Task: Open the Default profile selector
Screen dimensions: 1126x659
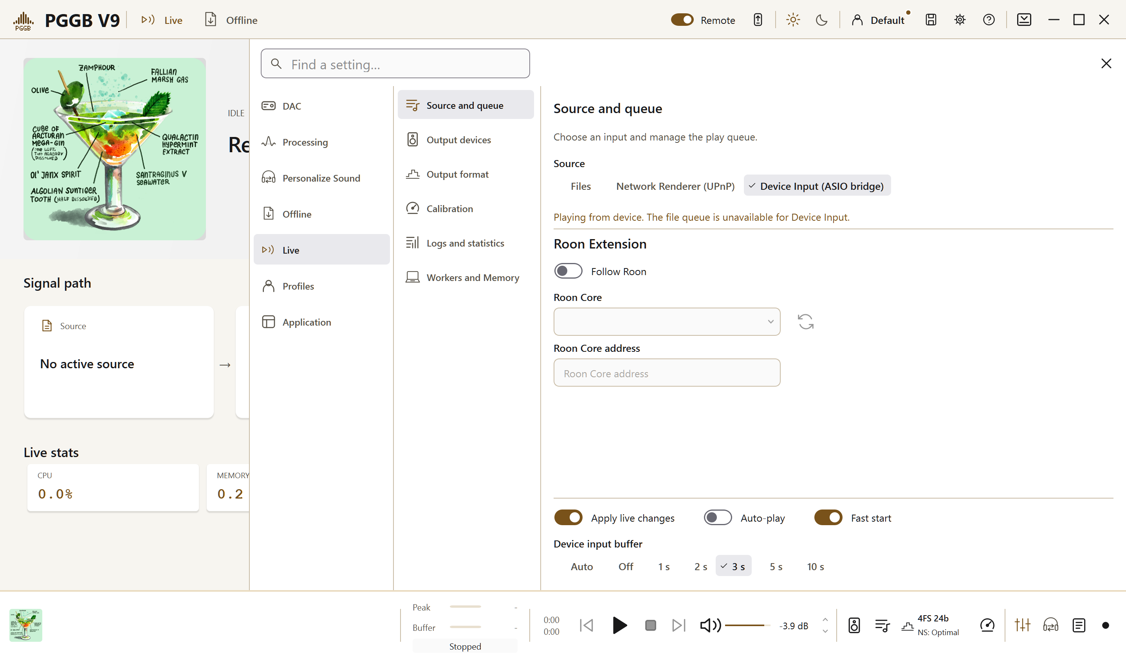Action: pyautogui.click(x=879, y=20)
